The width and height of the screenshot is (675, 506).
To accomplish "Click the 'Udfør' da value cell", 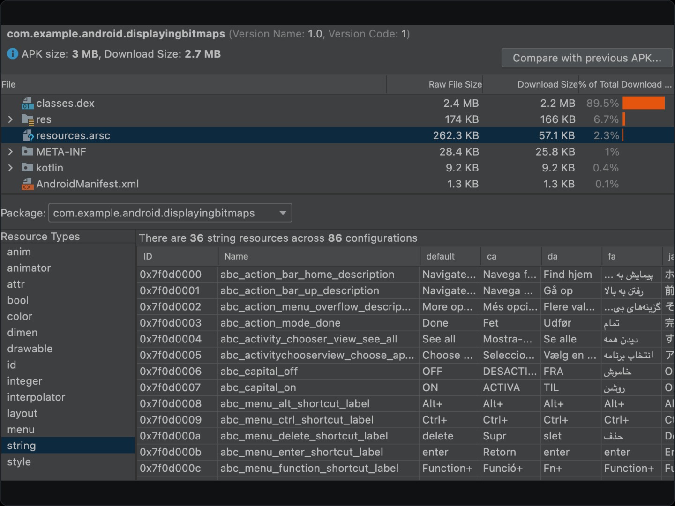I will pyautogui.click(x=571, y=323).
